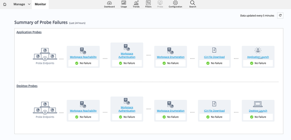
Task: Click the Summary of Probe Failures title
Action: tap(41, 22)
